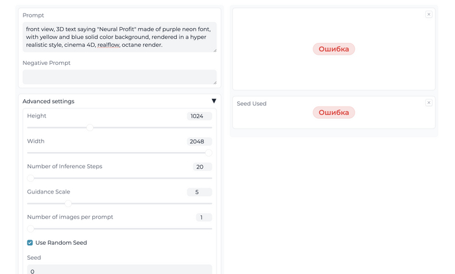Click the Number of Inference Steps slider handle
Image resolution: width=455 pixels, height=274 pixels.
(x=31, y=178)
